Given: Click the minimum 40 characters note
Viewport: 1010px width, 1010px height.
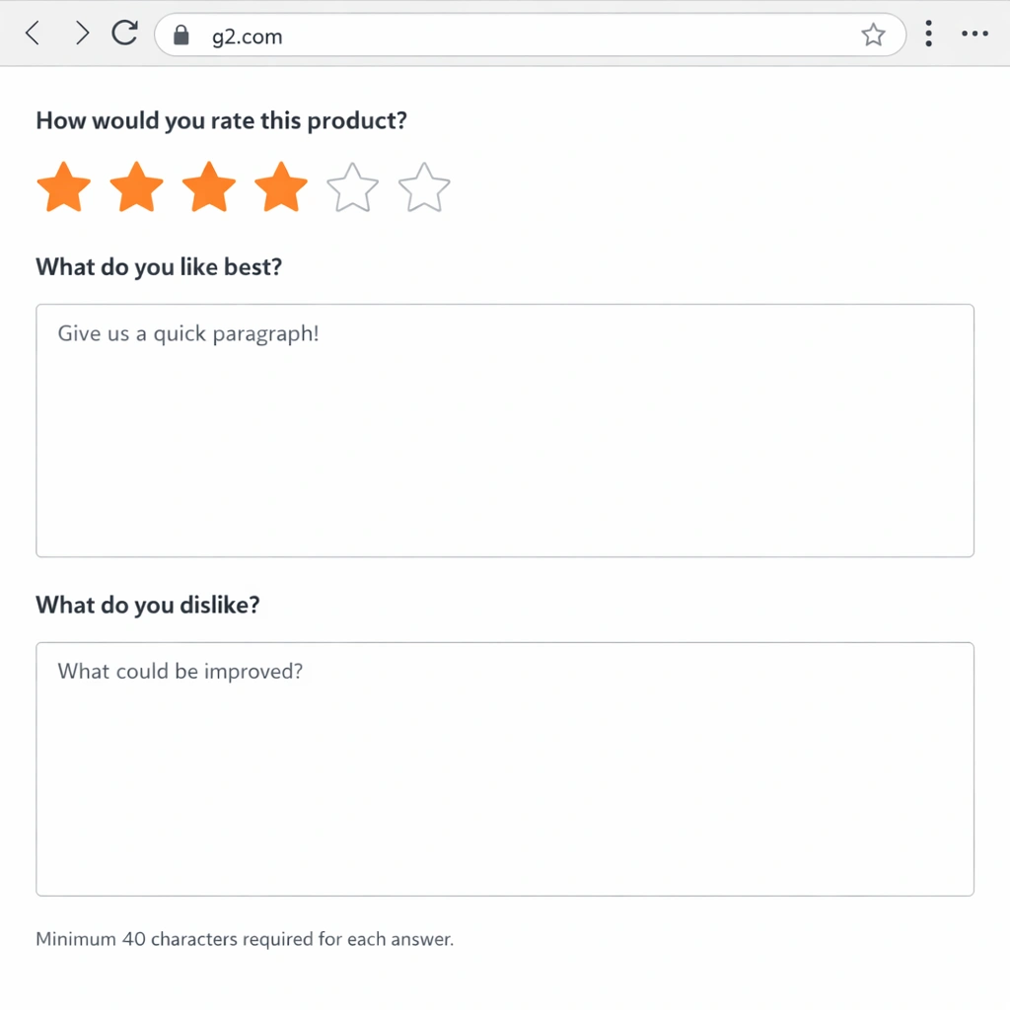Looking at the screenshot, I should [245, 939].
